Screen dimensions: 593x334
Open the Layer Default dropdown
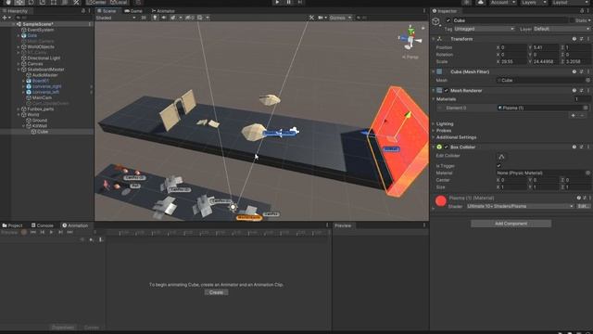click(x=561, y=29)
